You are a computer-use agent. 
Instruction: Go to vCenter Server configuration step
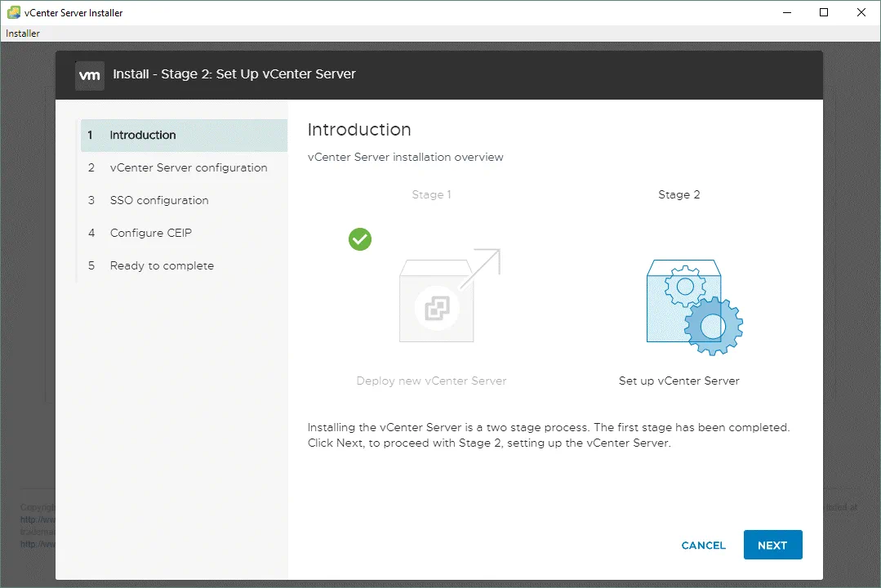189,168
